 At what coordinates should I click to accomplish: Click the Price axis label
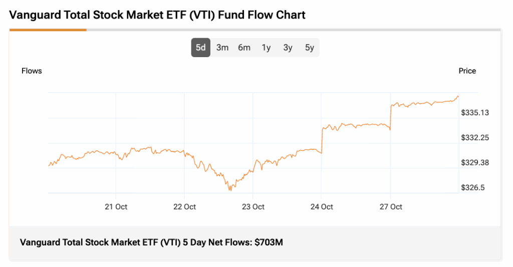click(467, 71)
